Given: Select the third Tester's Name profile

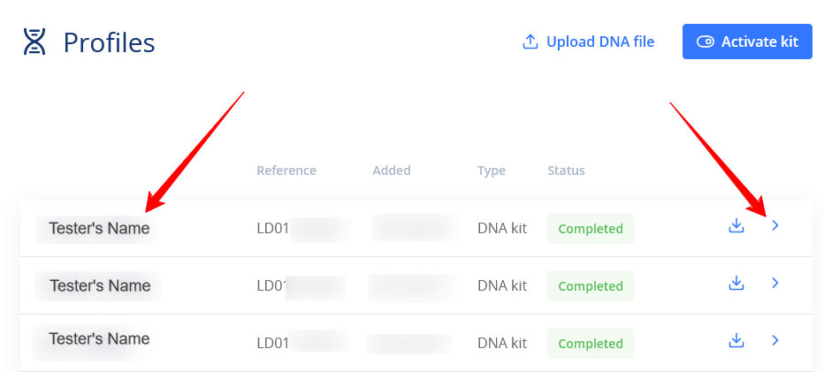Looking at the screenshot, I should [99, 339].
